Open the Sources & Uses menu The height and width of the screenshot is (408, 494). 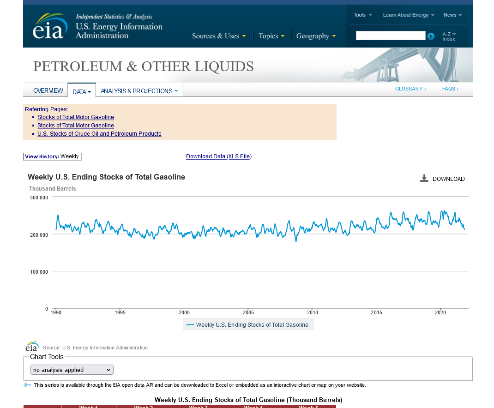click(x=219, y=36)
